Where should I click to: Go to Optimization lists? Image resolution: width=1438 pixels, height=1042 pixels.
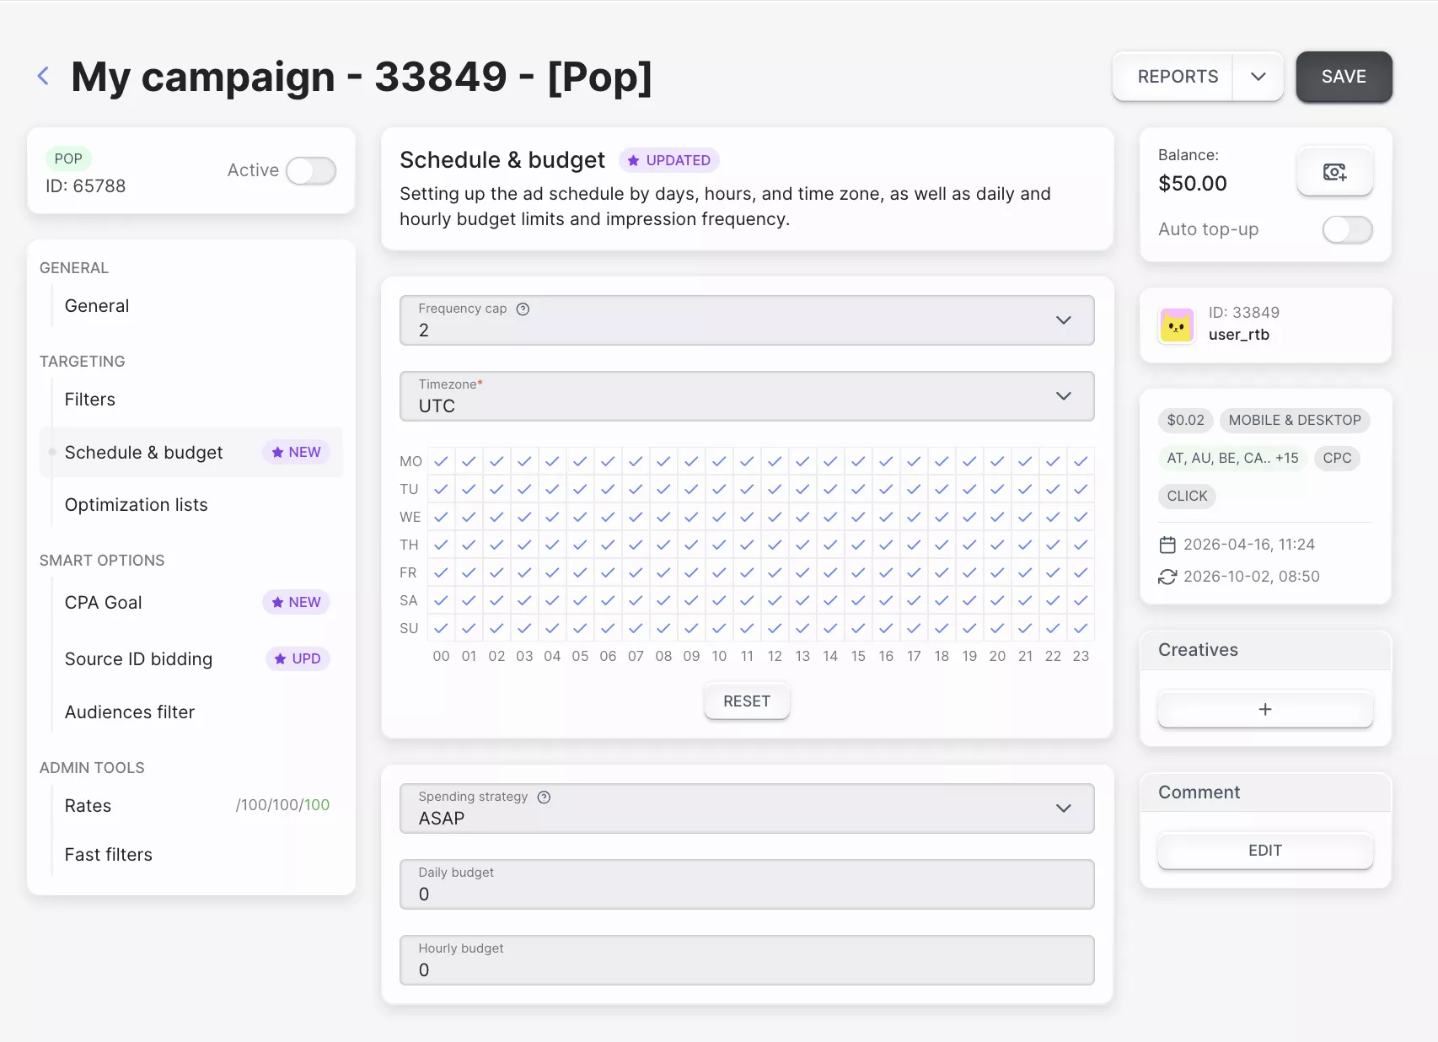point(137,505)
